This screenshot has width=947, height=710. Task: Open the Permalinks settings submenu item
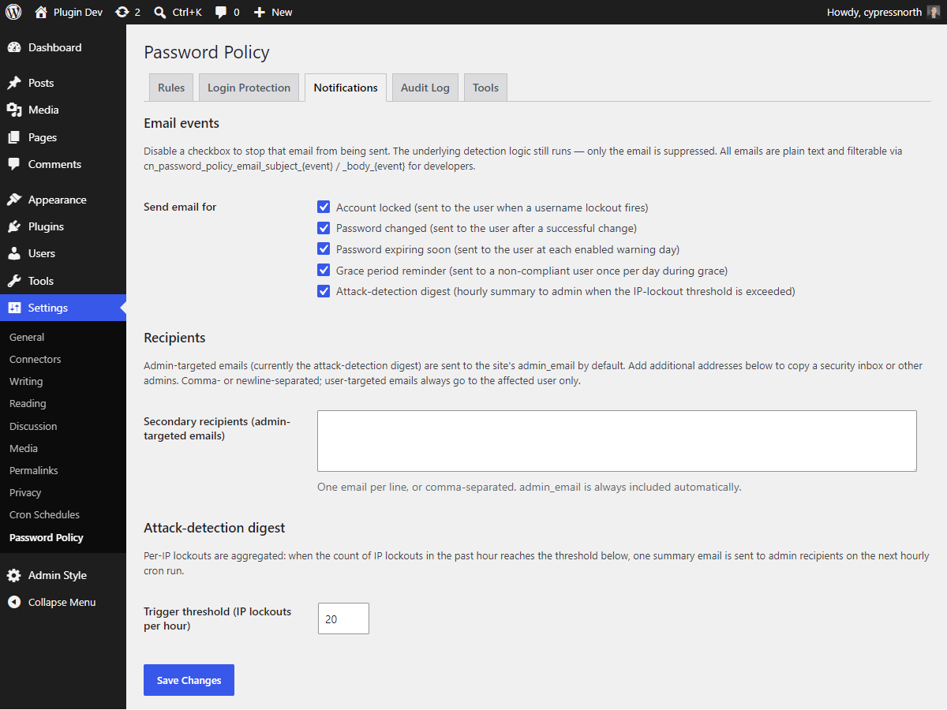[34, 470]
